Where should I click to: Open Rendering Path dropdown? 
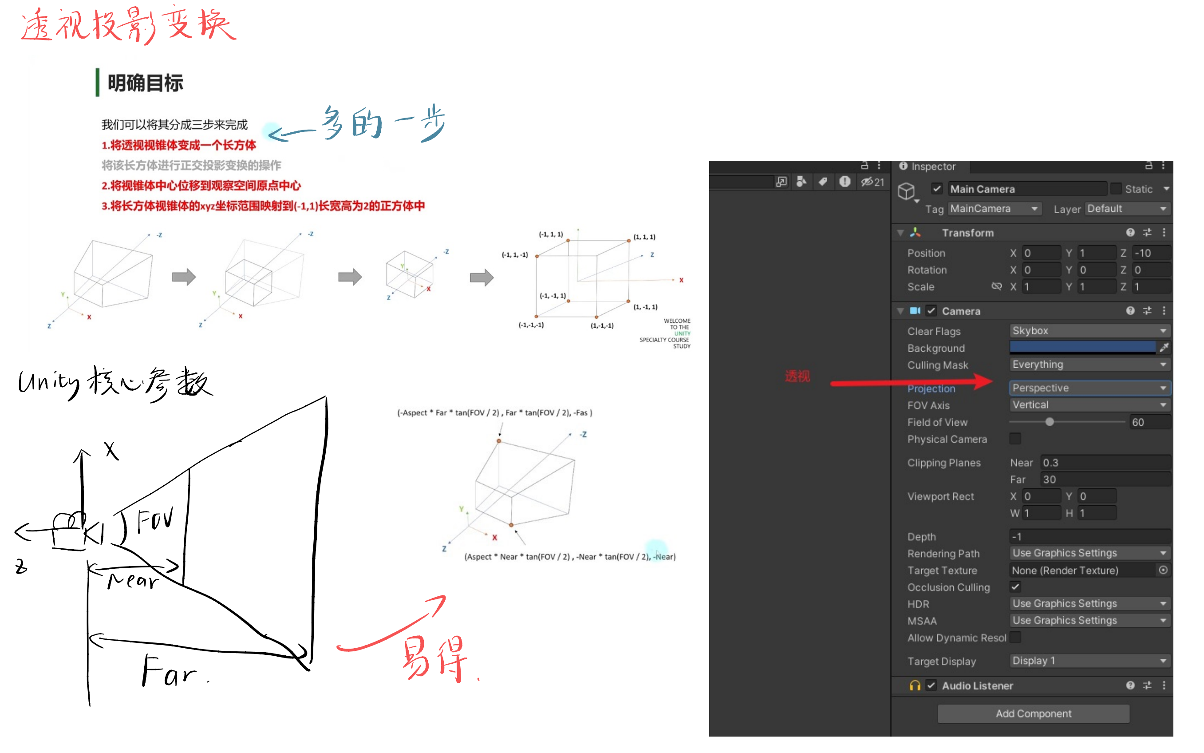(x=1090, y=553)
